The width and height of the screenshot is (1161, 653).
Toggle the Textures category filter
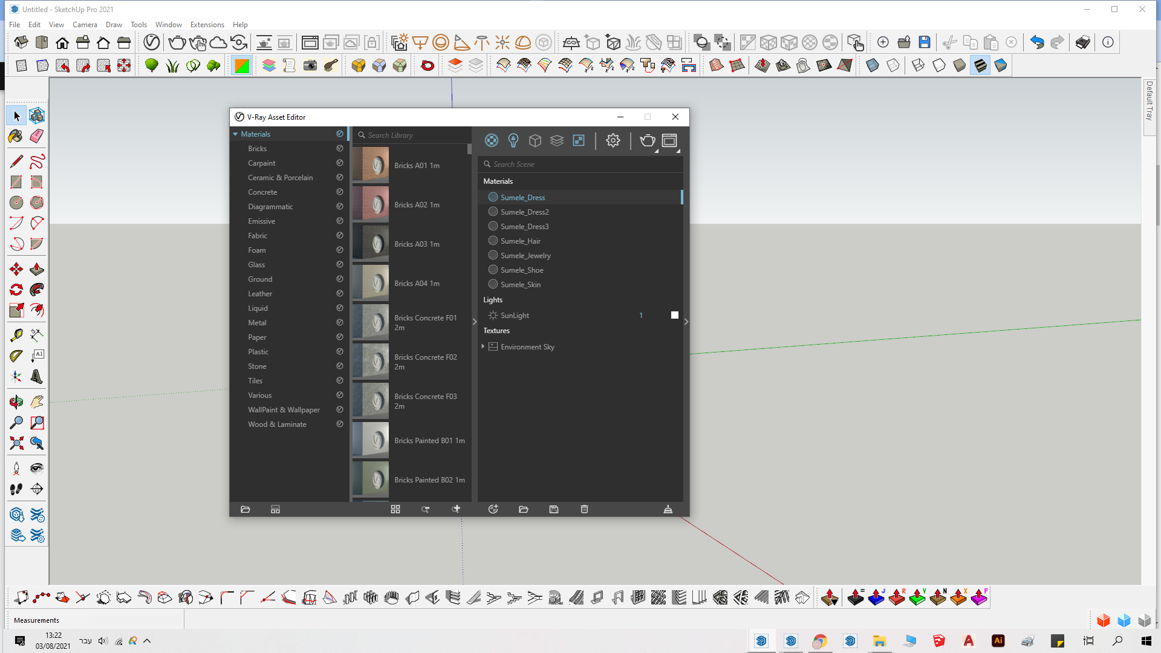pos(578,140)
